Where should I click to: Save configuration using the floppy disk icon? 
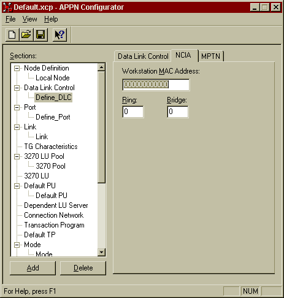[40, 35]
